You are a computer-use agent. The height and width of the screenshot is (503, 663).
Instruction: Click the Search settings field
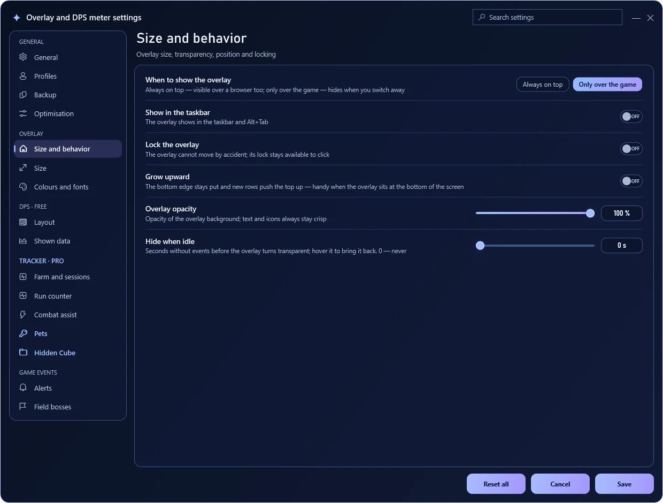click(548, 17)
